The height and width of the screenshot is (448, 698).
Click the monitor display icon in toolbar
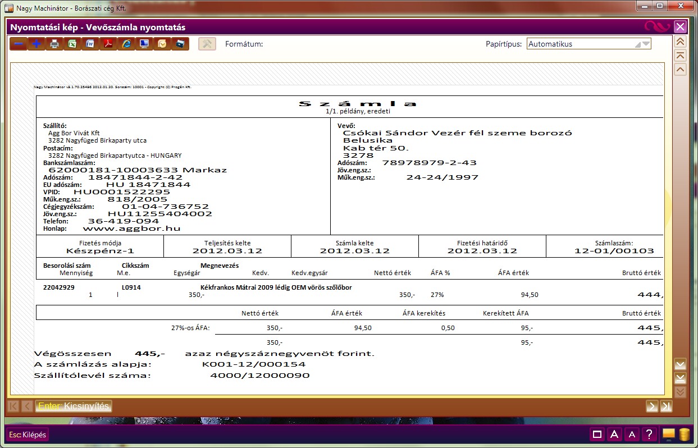click(x=144, y=44)
